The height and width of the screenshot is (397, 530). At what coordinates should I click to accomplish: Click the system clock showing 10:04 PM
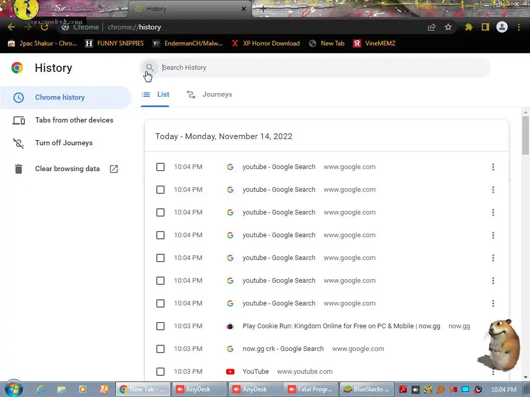click(504, 390)
